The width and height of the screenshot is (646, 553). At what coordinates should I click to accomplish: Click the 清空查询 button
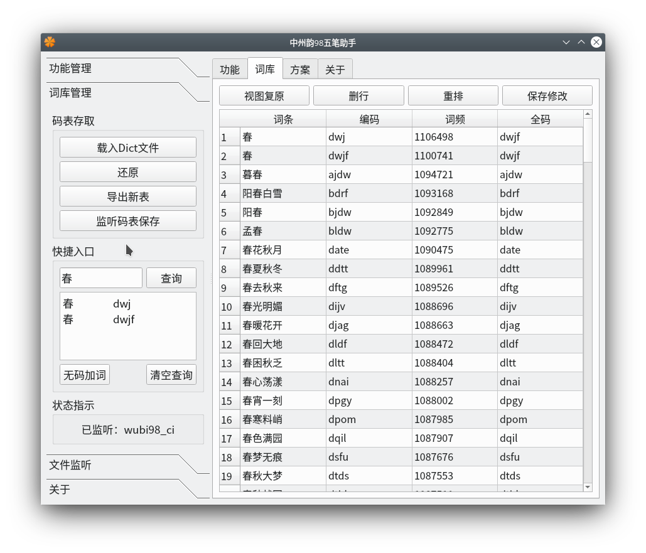[171, 374]
